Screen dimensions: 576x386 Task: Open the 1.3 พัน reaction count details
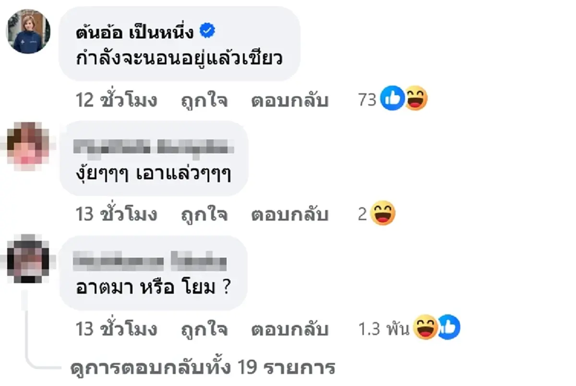(x=383, y=327)
